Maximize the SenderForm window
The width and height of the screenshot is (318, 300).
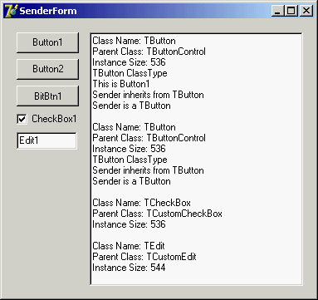coord(291,11)
